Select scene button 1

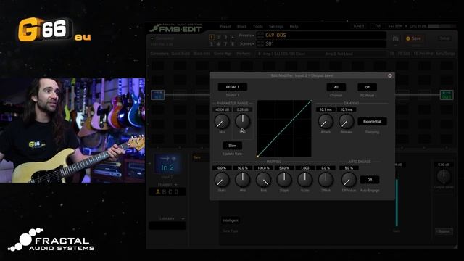point(211,37)
